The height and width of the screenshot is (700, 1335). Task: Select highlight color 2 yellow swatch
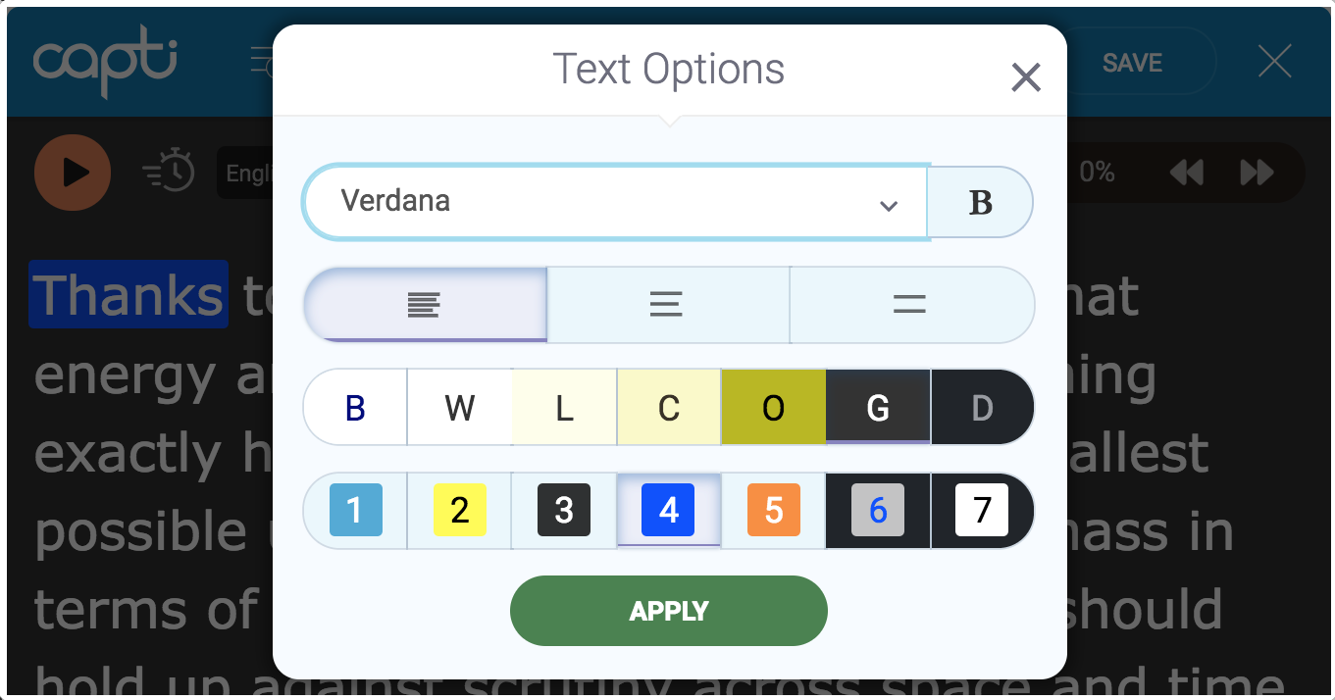click(460, 510)
